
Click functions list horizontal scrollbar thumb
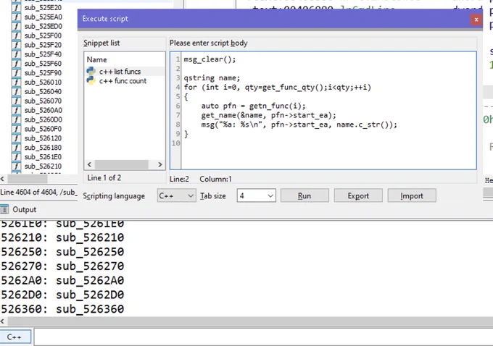28,179
